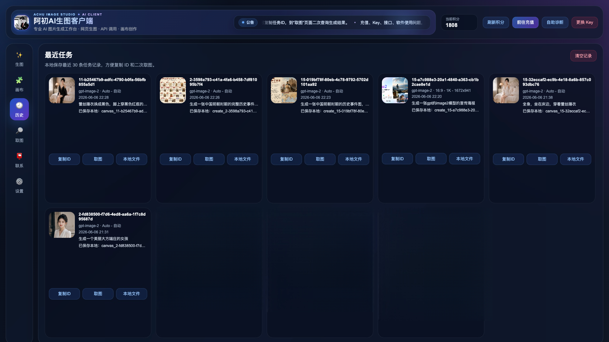The width and height of the screenshot is (609, 342).
Task: Click 取图 on task 2-3598a793 card
Action: click(x=209, y=159)
